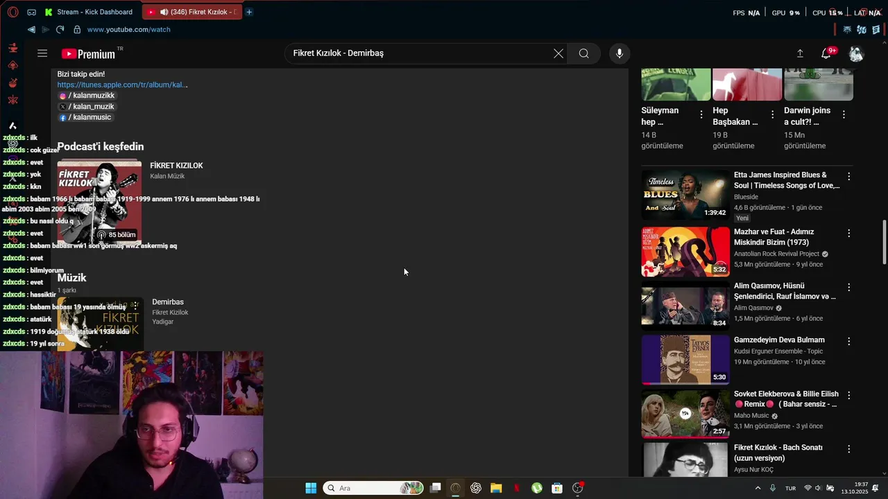The height and width of the screenshot is (499, 888).
Task: Click the page vertical scrollbar thumb
Action: (883, 242)
